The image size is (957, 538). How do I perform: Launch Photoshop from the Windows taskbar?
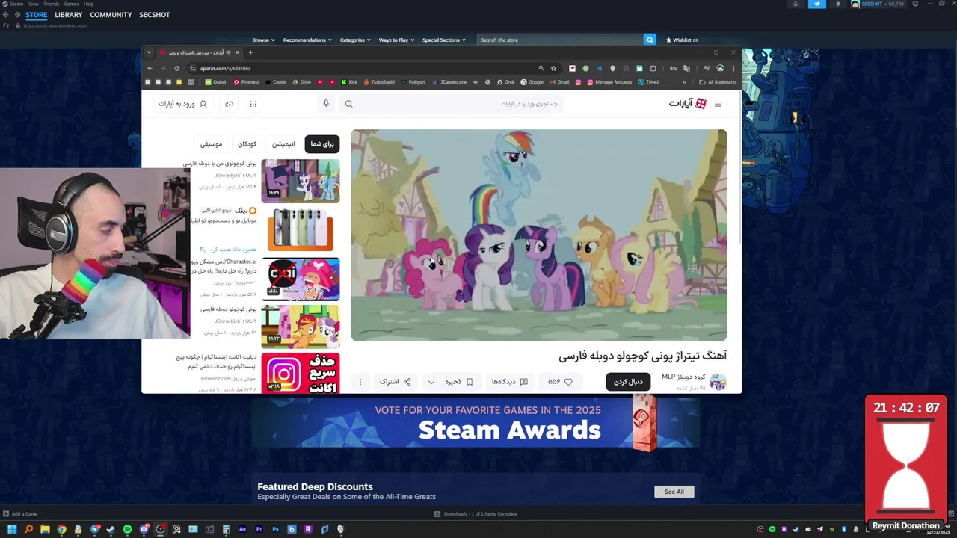275,529
